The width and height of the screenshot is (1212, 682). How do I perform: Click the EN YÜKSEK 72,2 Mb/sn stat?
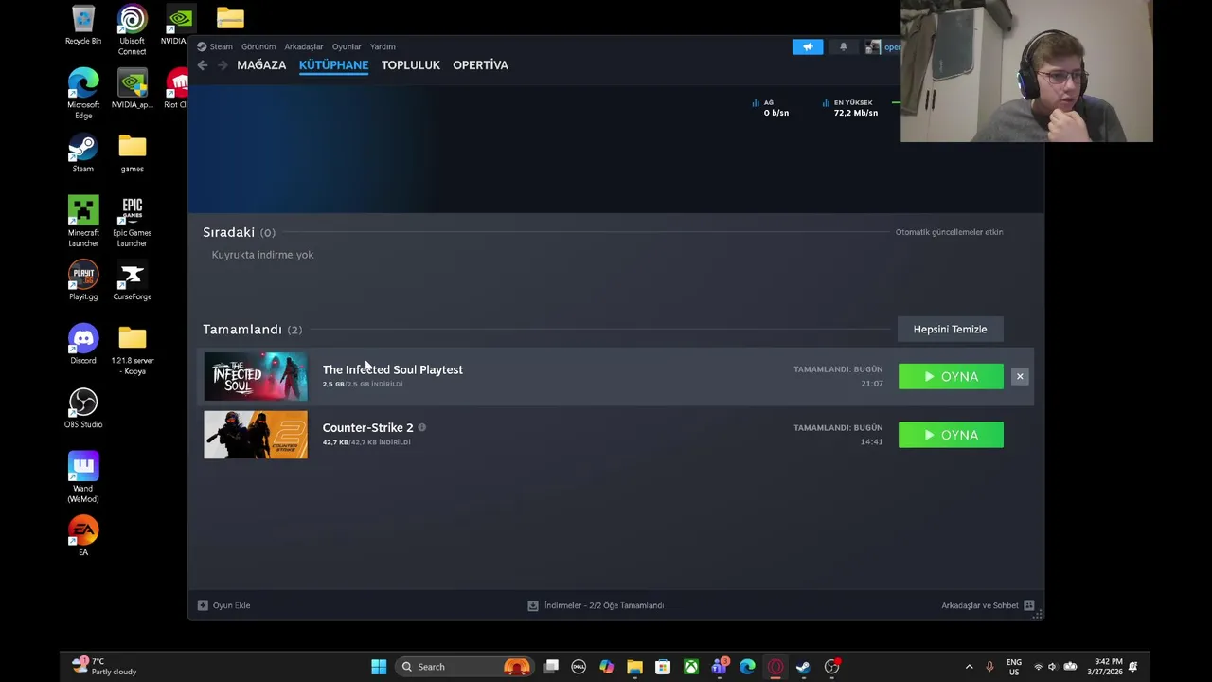(849, 108)
